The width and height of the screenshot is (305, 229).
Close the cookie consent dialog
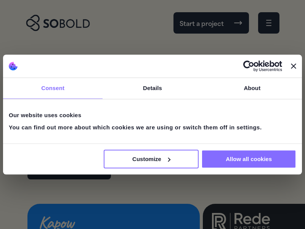click(x=294, y=66)
